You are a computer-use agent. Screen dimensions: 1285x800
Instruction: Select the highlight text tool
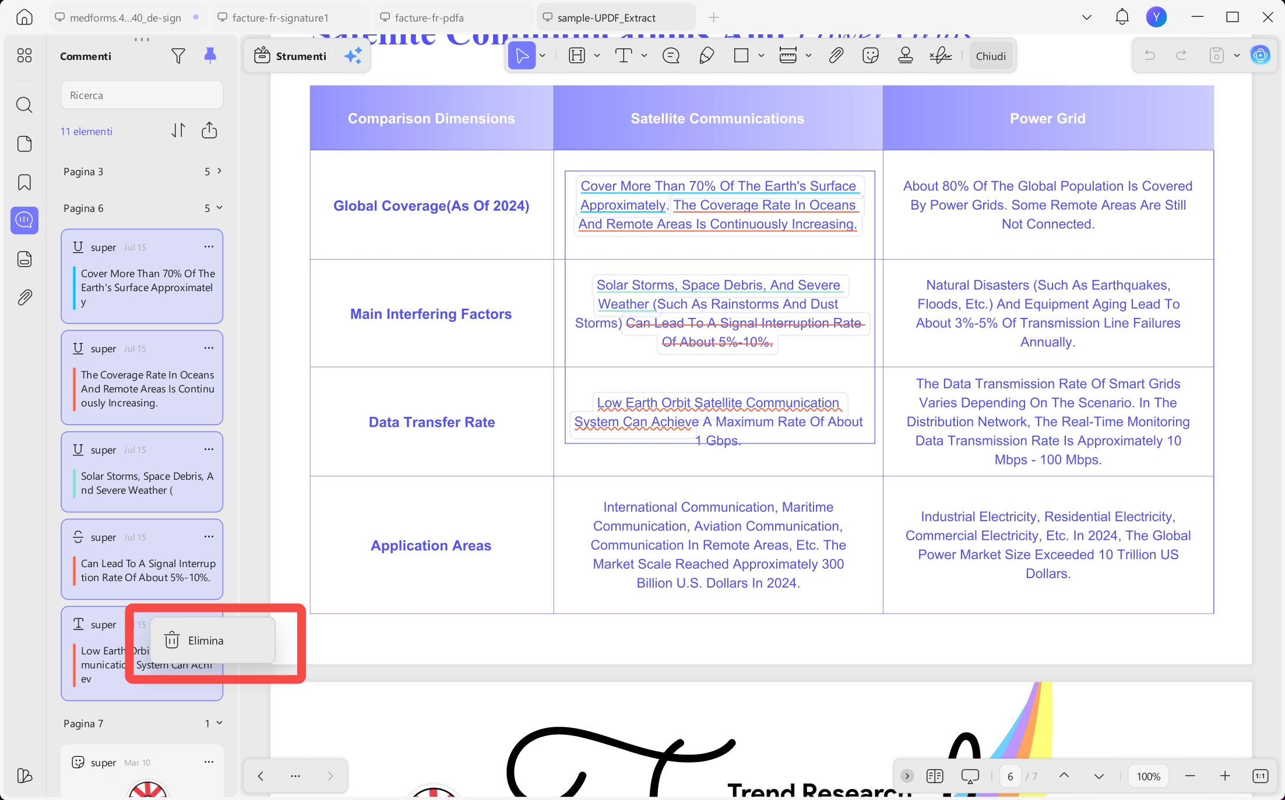click(x=576, y=56)
